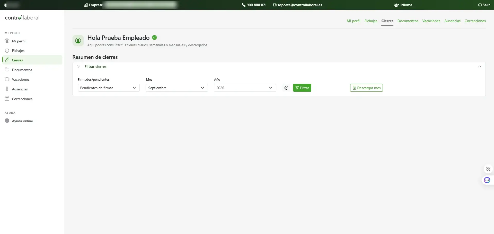Click the Hola Prueba Empleado heading
This screenshot has height=234, width=494.
pyautogui.click(x=118, y=38)
